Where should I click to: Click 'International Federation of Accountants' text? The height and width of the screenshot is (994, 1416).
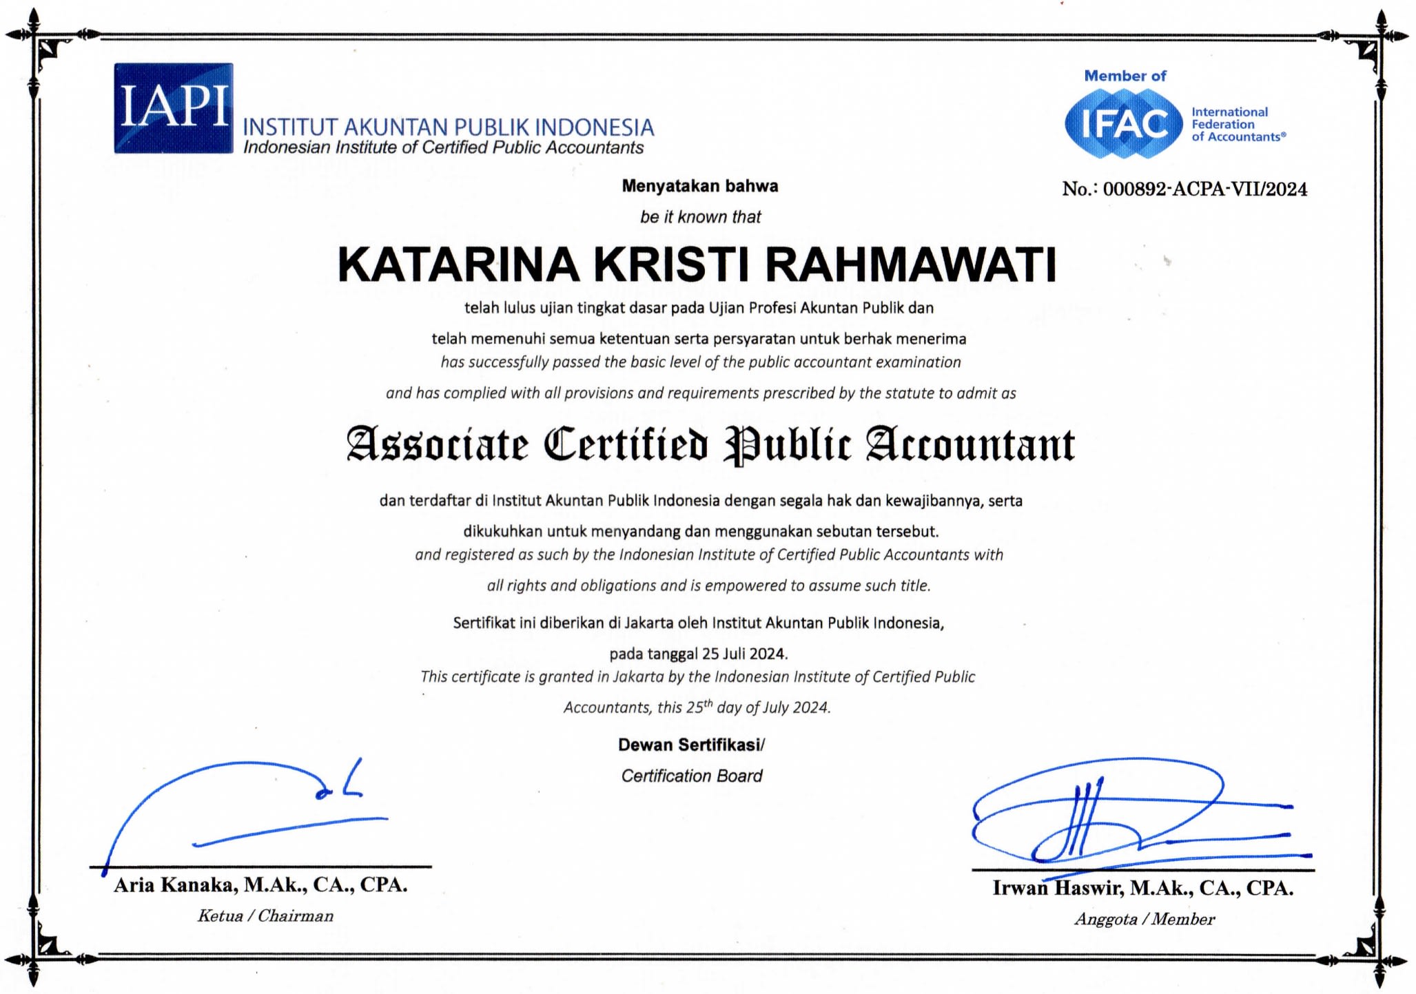pyautogui.click(x=1238, y=125)
